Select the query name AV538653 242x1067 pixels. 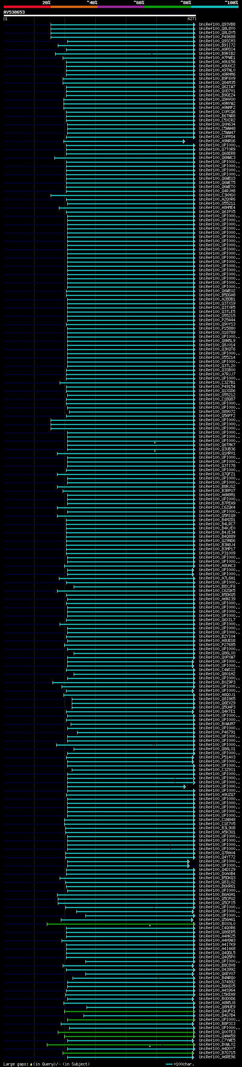pos(14,12)
